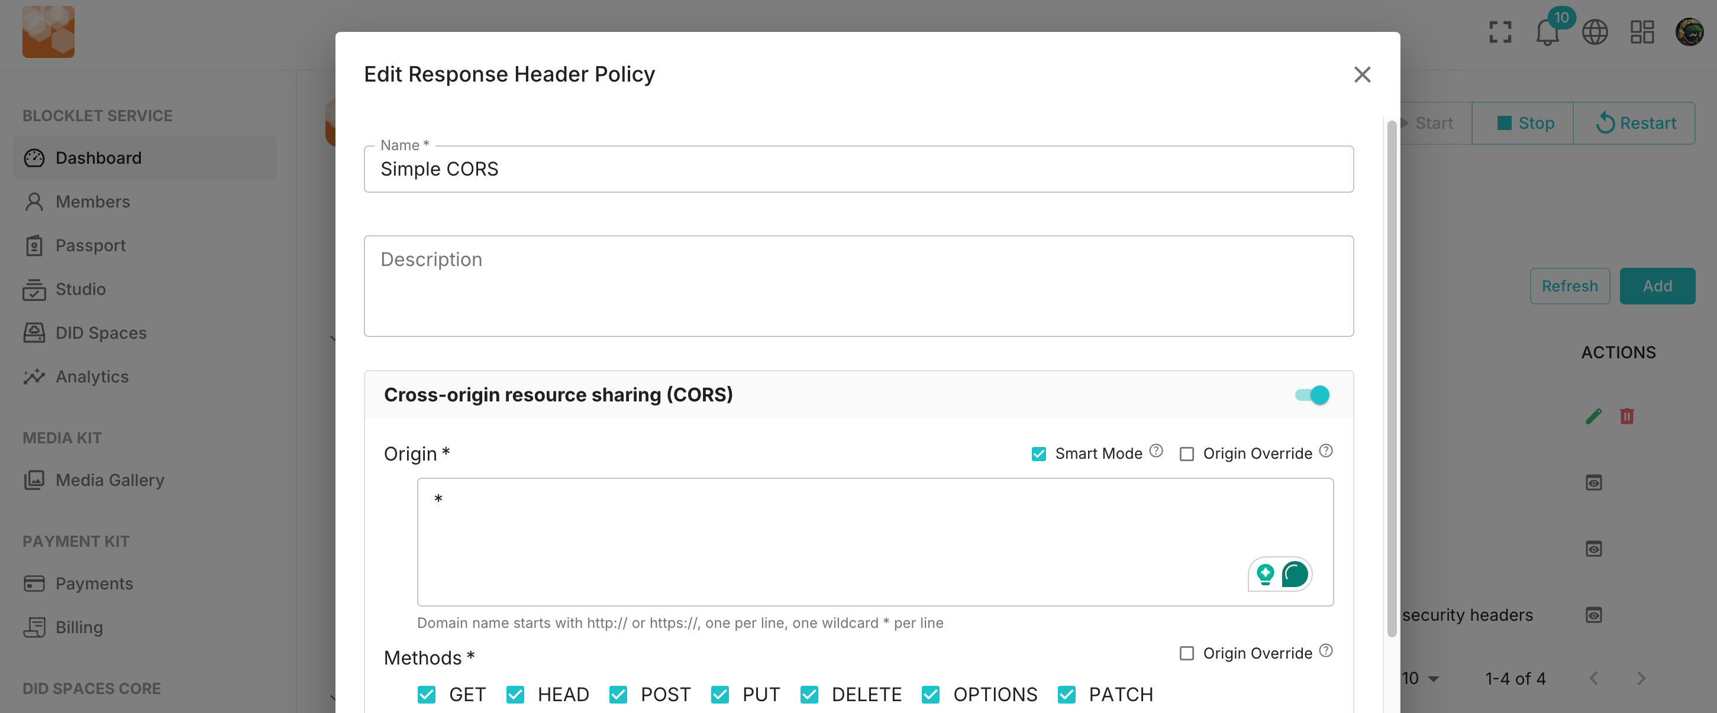
Task: Click the green edit pencil icon
Action: pyautogui.click(x=1593, y=416)
